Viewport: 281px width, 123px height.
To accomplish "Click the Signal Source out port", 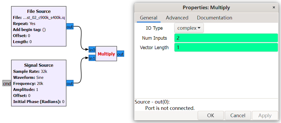I will point(70,84).
